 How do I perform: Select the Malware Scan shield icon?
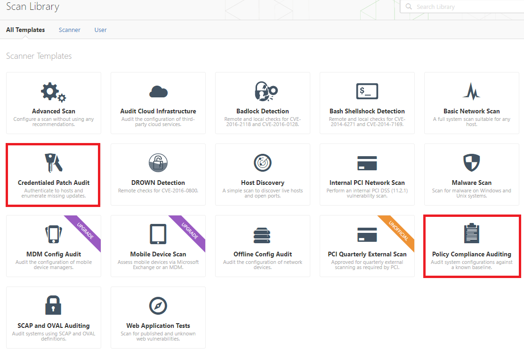click(x=471, y=163)
